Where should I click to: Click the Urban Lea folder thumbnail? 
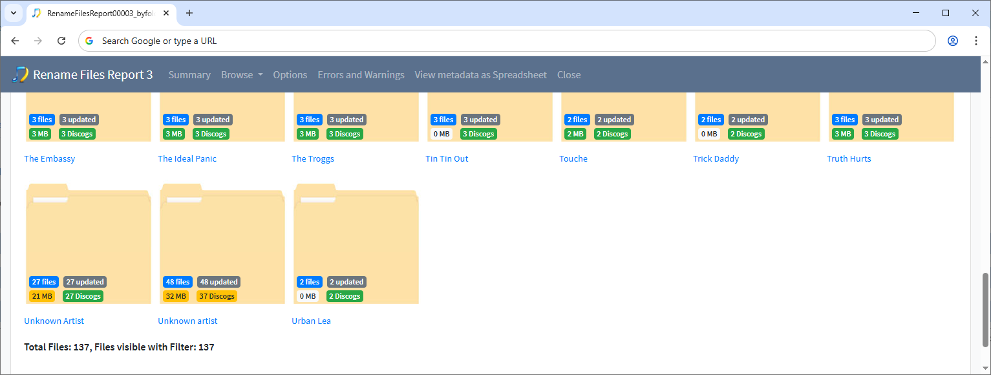tap(356, 244)
